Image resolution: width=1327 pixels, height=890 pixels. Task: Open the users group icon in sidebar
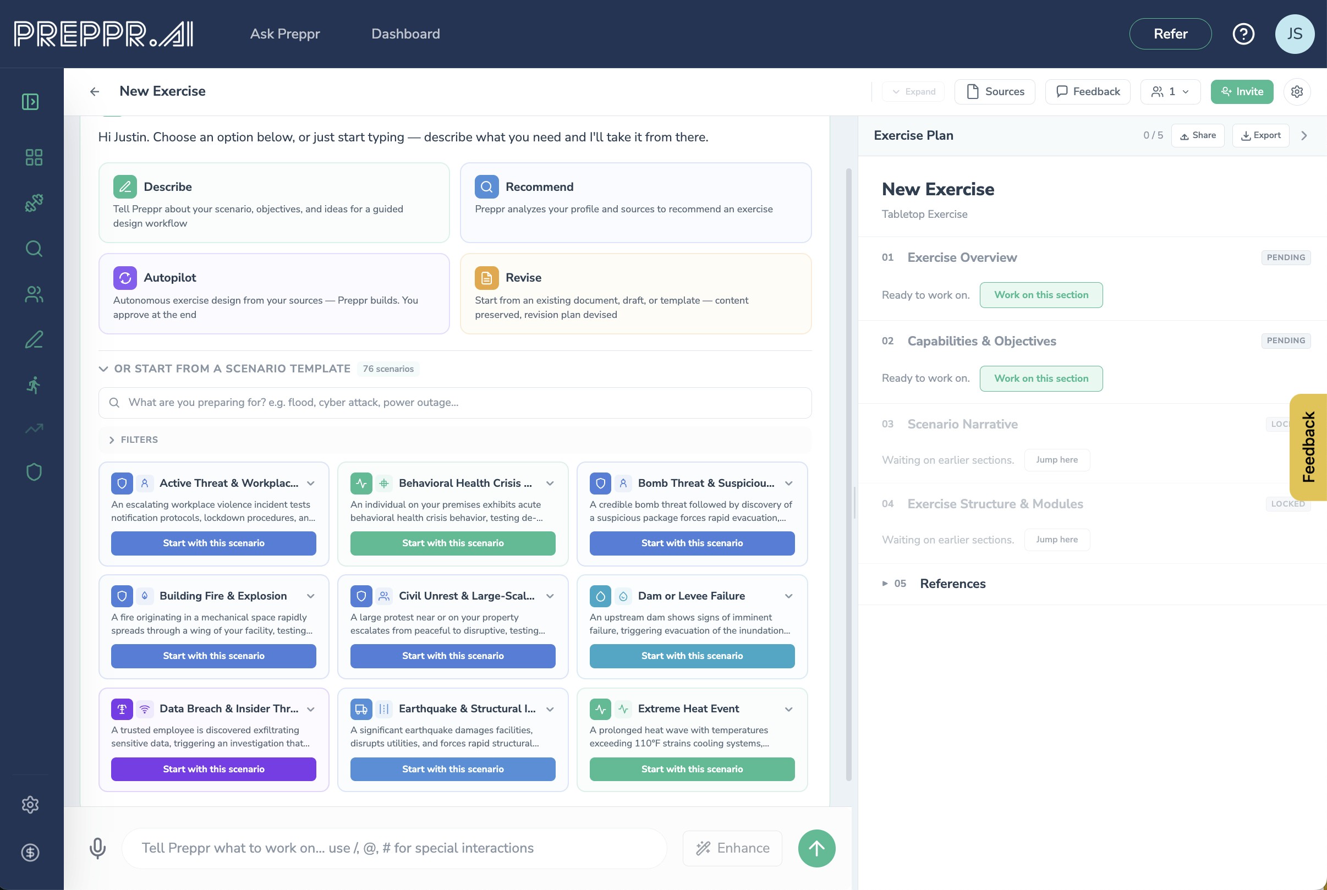[x=34, y=293]
